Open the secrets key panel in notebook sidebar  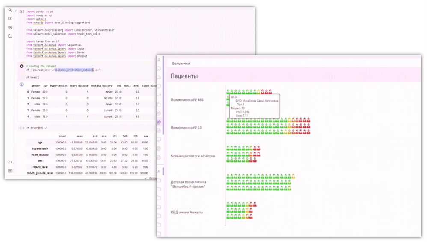pos(10,27)
